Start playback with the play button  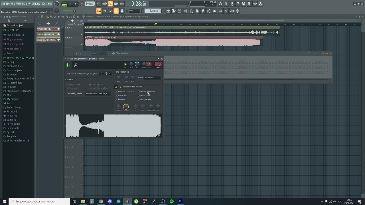coord(70,4)
